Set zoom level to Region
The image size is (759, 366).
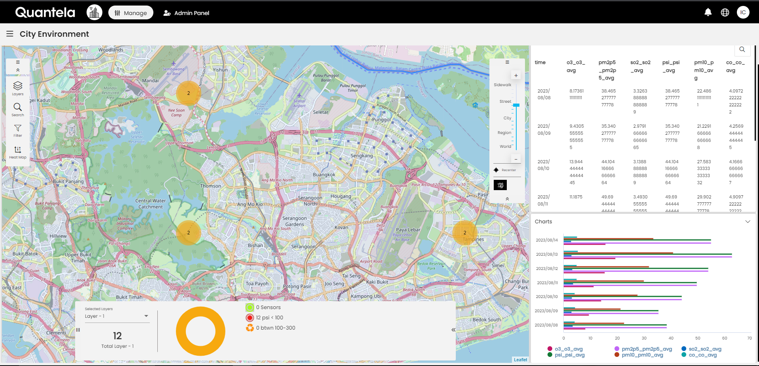click(x=504, y=133)
